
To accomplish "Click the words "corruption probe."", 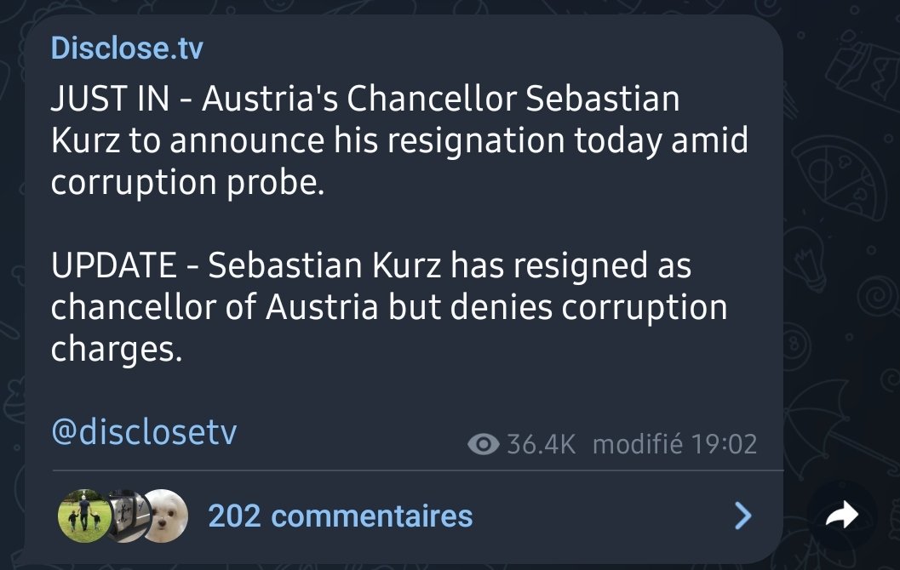I will [188, 182].
